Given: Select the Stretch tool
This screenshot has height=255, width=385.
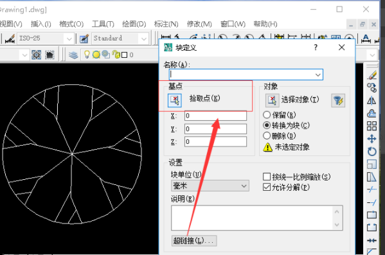Looking at the screenshot, I should point(372,177).
